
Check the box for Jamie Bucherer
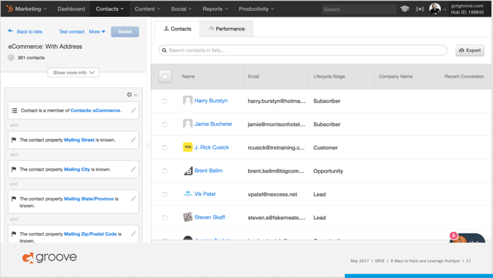coord(164,124)
